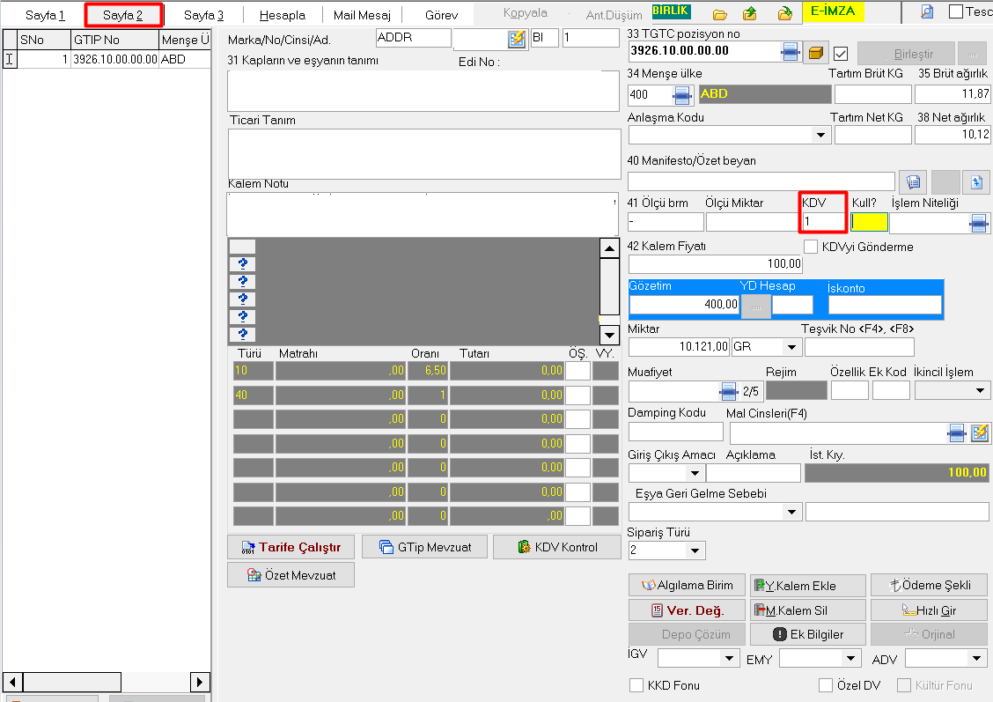
Task: Click the yellow E-İMZA label
Action: tap(833, 12)
